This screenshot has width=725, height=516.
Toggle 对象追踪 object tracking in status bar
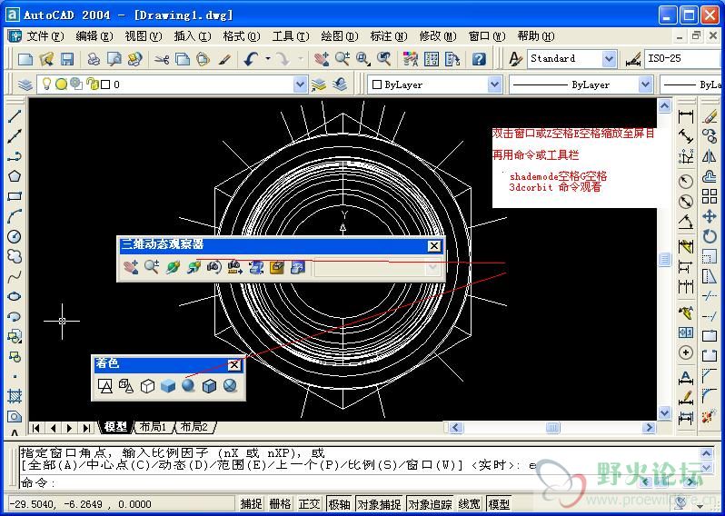(430, 504)
